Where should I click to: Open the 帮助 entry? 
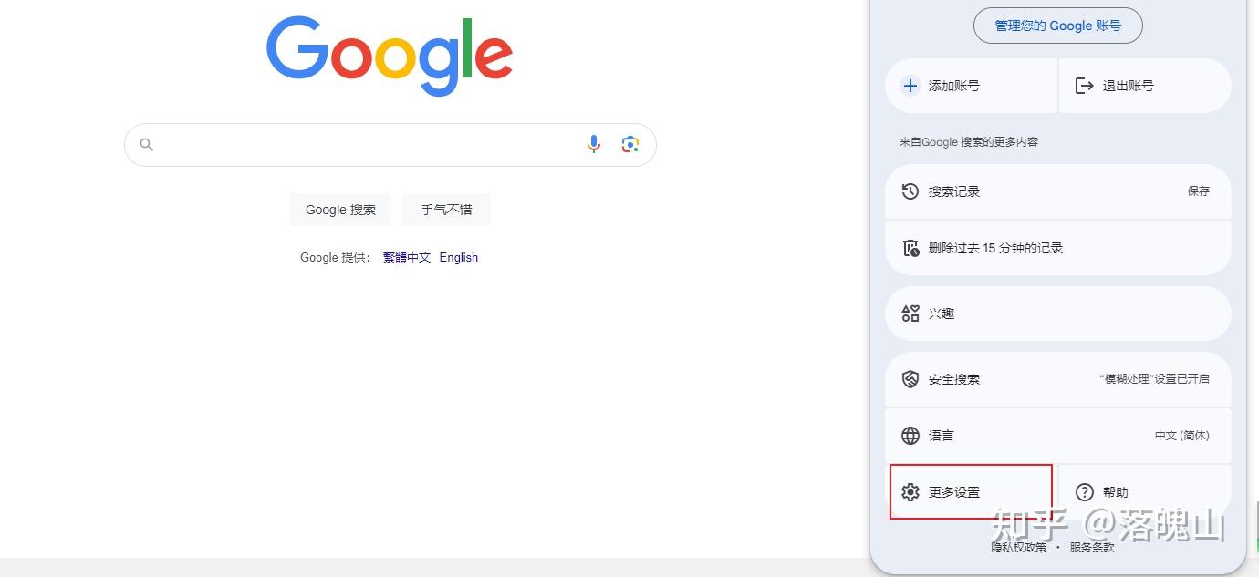pyautogui.click(x=1145, y=492)
